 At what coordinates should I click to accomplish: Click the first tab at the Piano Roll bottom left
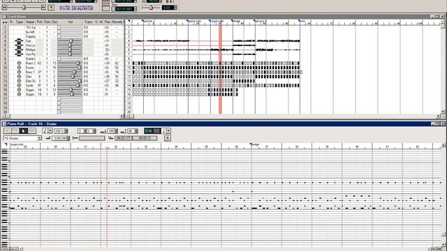coord(6,249)
